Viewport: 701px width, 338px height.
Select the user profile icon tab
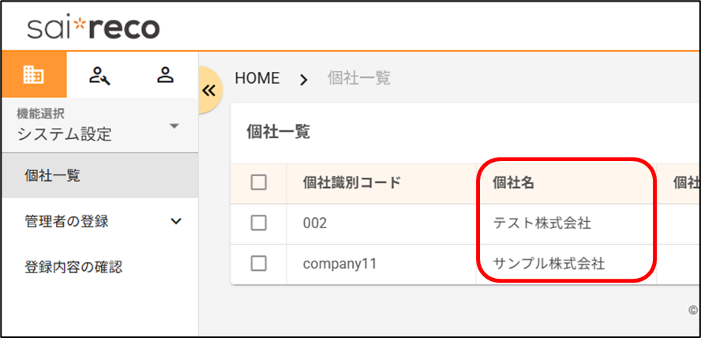point(165,75)
